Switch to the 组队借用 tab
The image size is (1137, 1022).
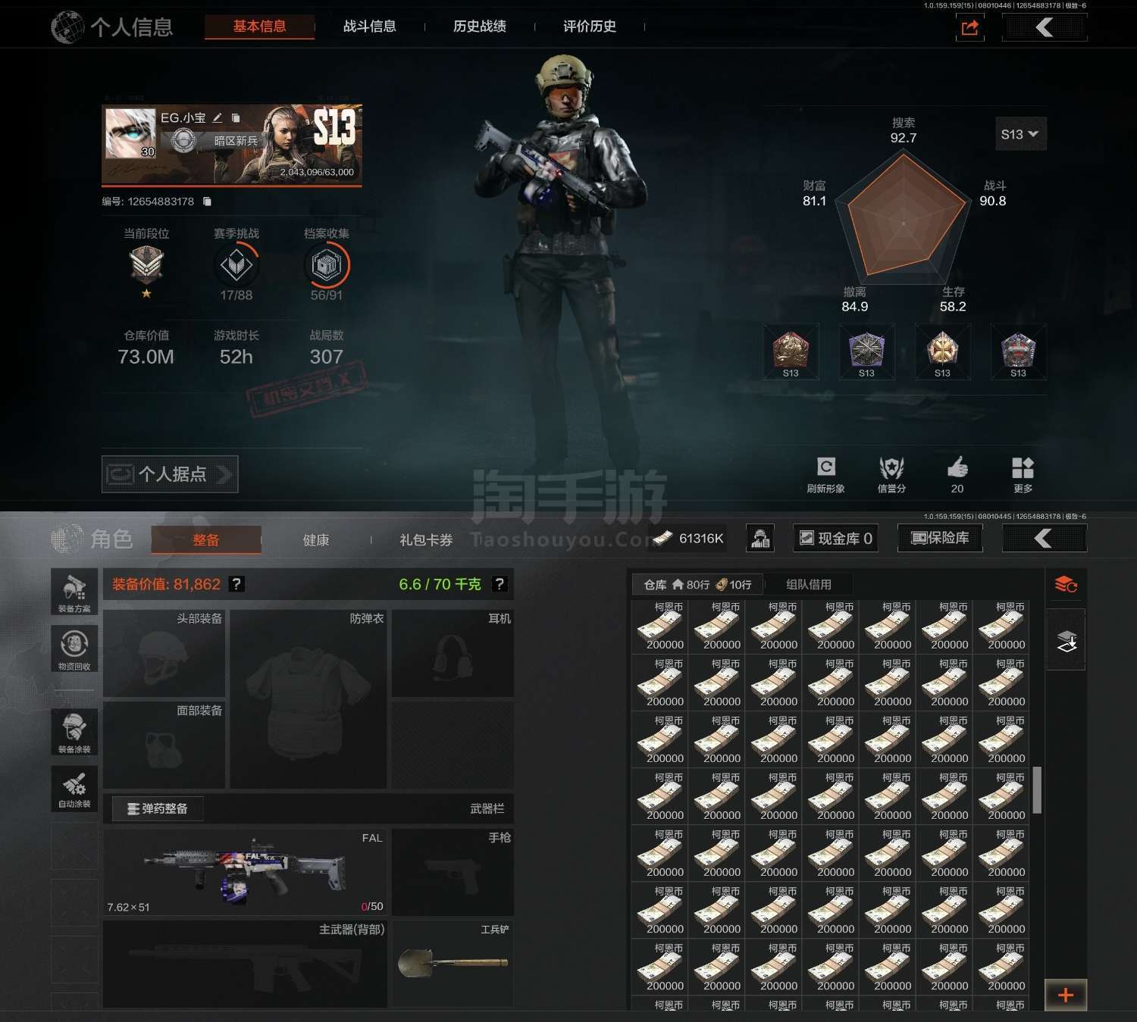[x=808, y=585]
